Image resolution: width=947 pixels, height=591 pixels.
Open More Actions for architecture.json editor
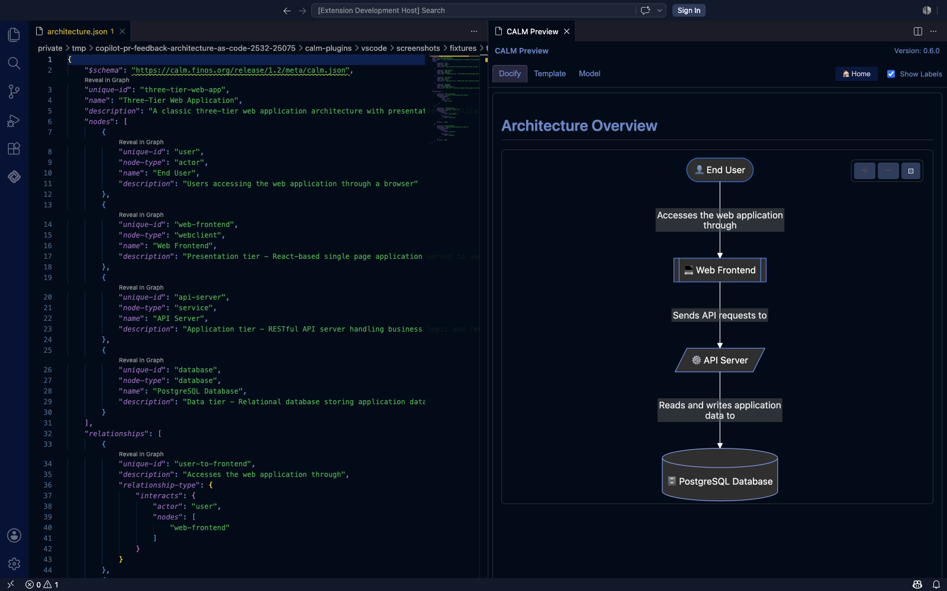point(474,31)
